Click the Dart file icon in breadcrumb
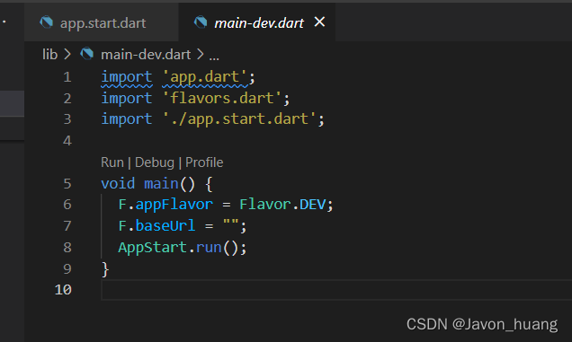 [x=87, y=54]
